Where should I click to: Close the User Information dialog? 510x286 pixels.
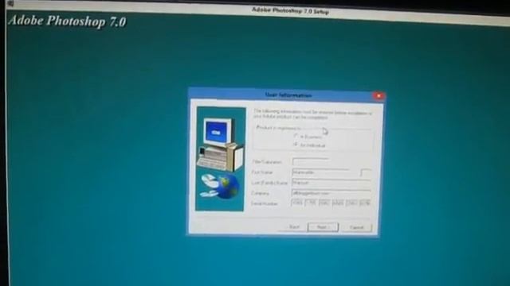379,96
